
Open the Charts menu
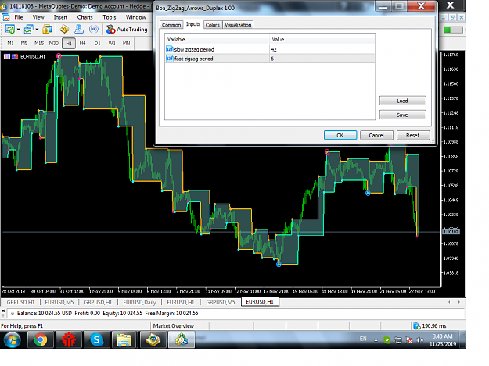[x=84, y=17]
